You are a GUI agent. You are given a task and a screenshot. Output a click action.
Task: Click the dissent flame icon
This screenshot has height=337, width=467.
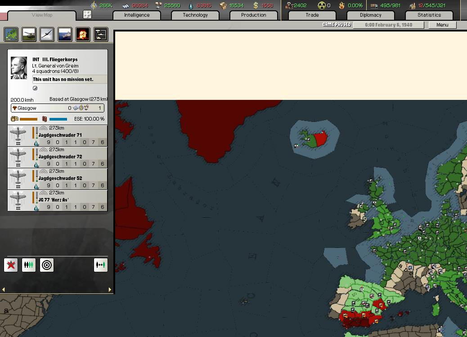(x=342, y=5)
